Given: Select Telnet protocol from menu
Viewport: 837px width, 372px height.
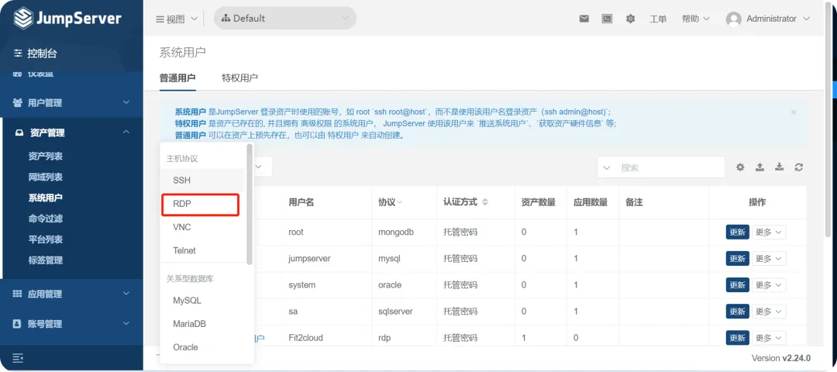Looking at the screenshot, I should click(203, 251).
